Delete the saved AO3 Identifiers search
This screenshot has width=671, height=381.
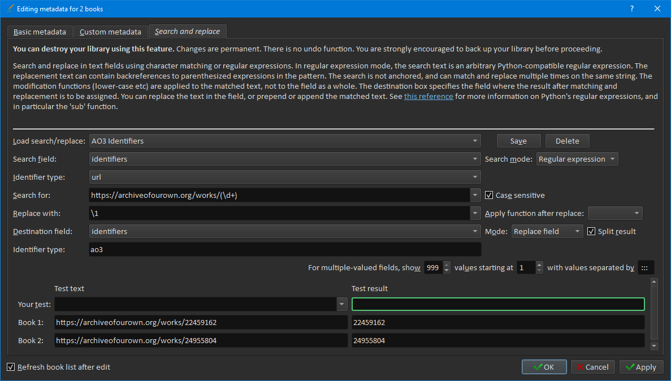pyautogui.click(x=567, y=141)
